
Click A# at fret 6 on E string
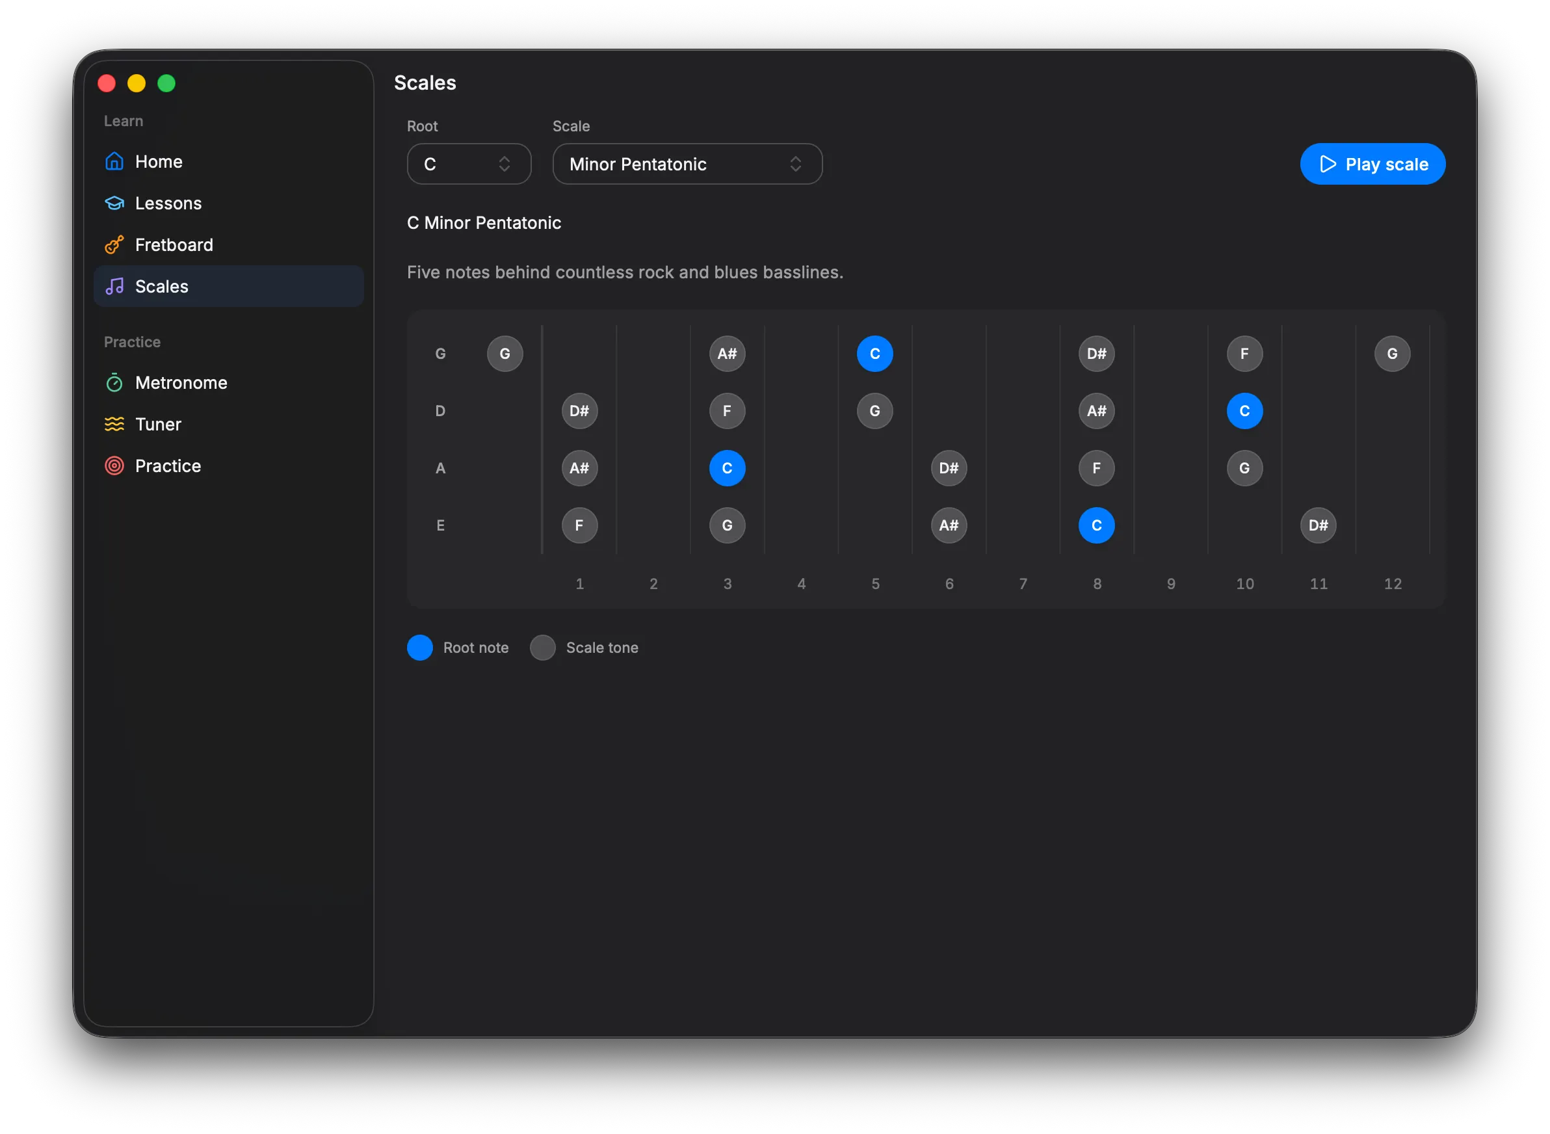[x=949, y=525]
